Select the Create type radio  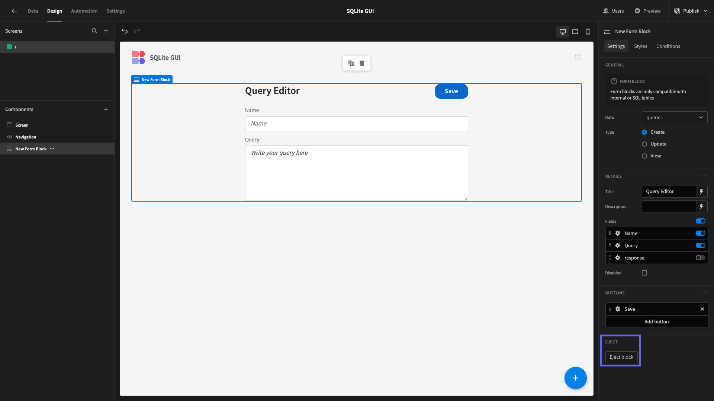pos(644,132)
